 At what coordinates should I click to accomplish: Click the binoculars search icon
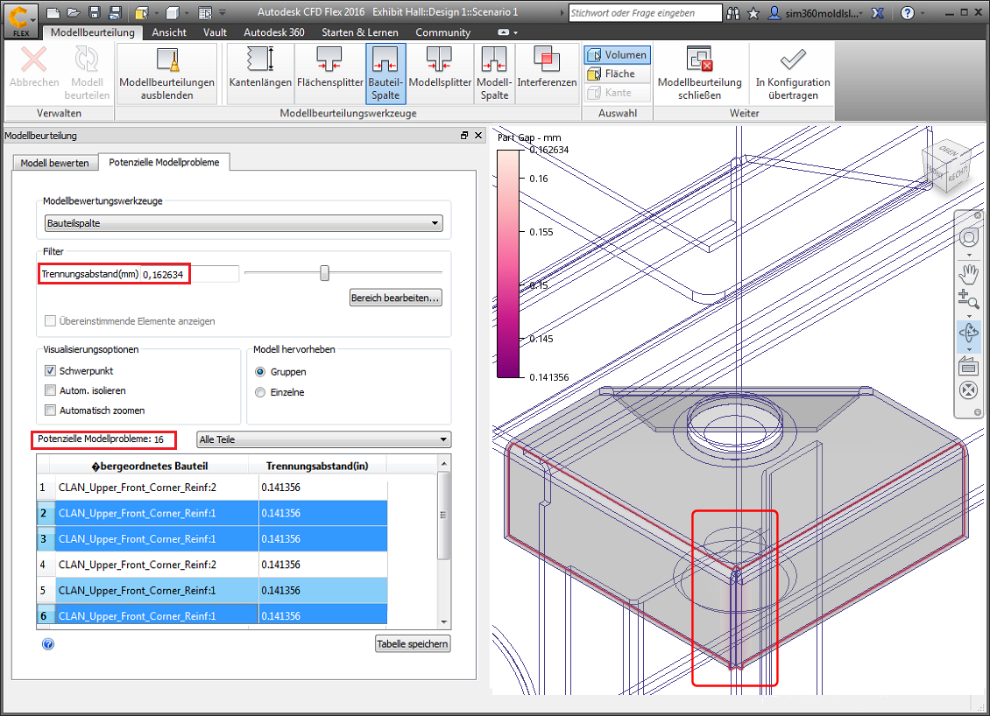[x=733, y=12]
